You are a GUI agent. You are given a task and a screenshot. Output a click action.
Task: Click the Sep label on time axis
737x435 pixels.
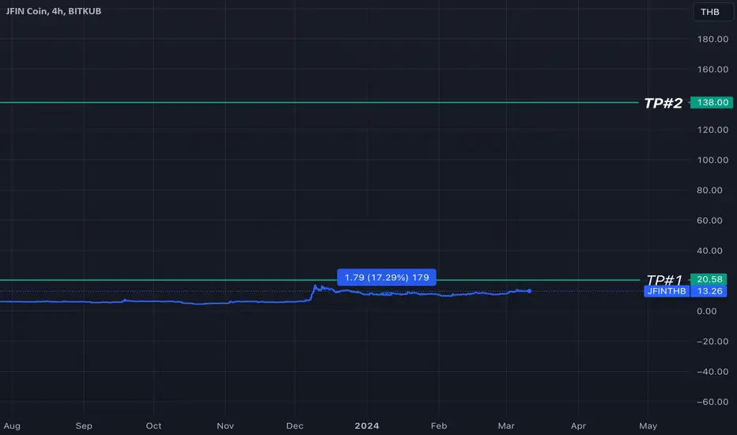coord(84,426)
